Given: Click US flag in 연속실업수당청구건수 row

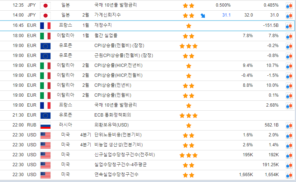Looking at the screenshot, I should coord(45,175).
